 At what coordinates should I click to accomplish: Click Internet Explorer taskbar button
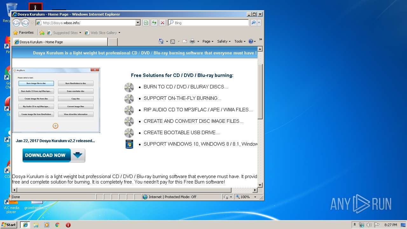point(25,225)
